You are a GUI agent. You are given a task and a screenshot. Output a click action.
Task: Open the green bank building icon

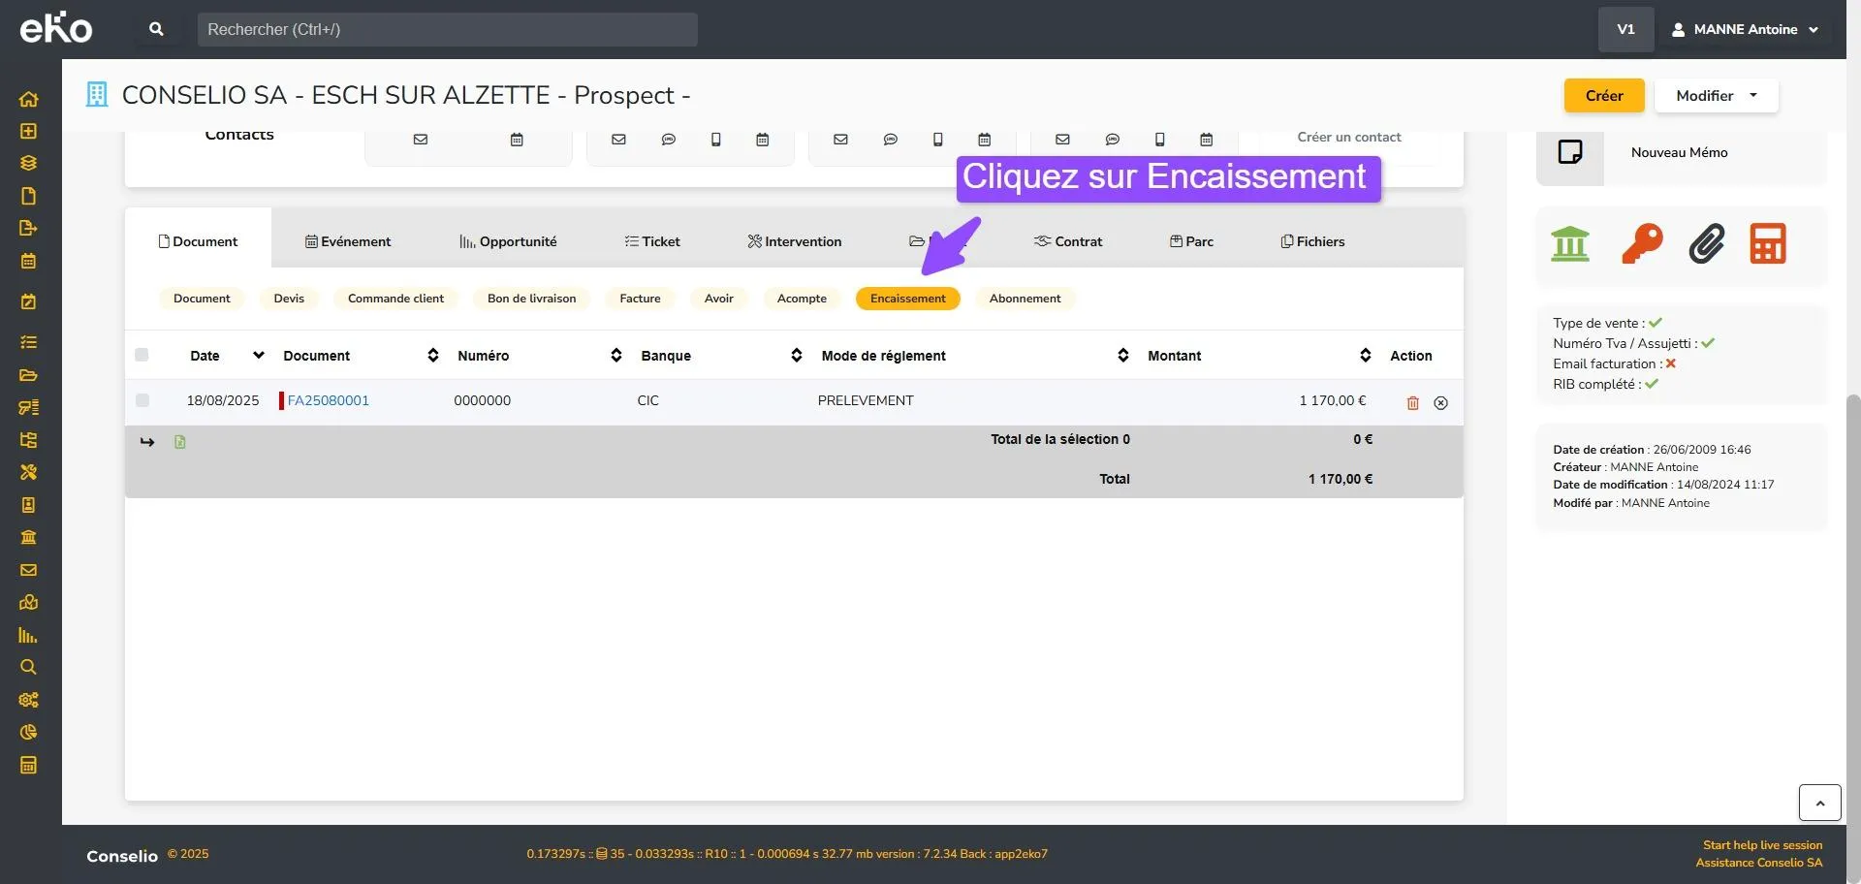coord(1570,243)
